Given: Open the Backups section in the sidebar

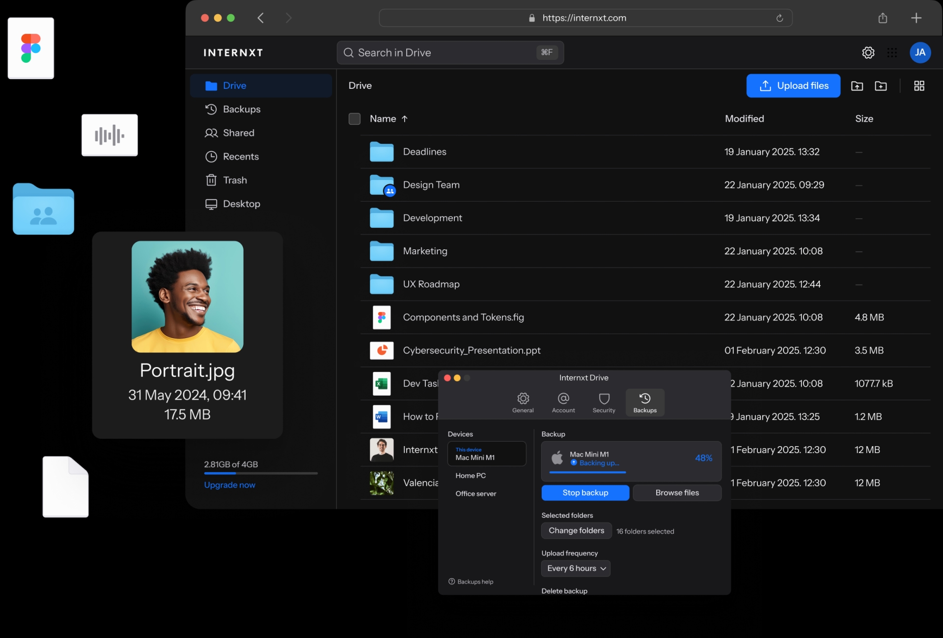Looking at the screenshot, I should [242, 109].
